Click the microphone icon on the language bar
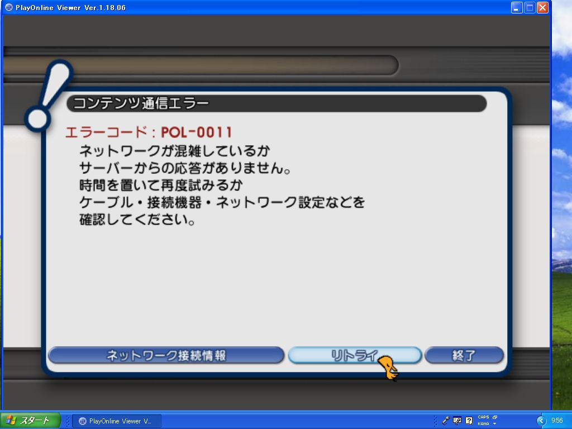 tap(445, 421)
